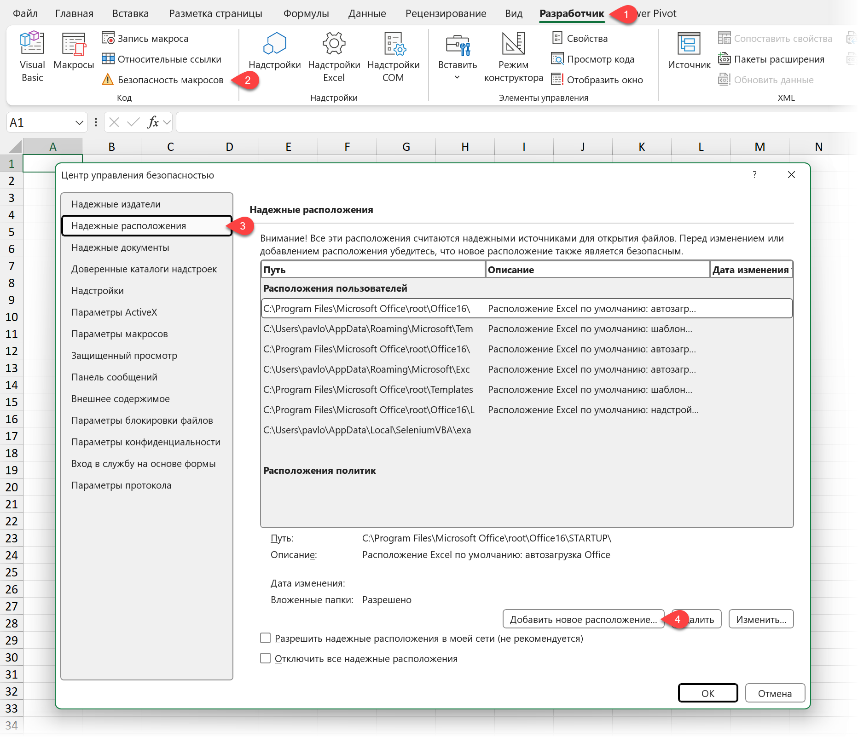This screenshot has height=737, width=858.
Task: Select Параметры макросов in sidebar
Action: click(120, 334)
